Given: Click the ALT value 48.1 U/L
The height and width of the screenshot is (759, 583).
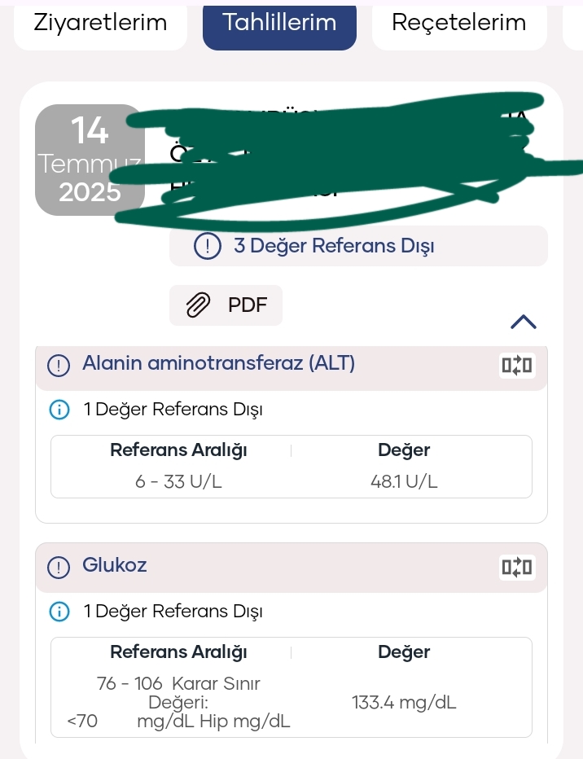Looking at the screenshot, I should [x=404, y=481].
